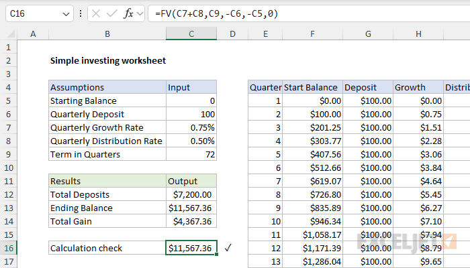470x268 pixels.
Task: Click the 'Quarterly Growth Rate' label cell
Action: (107, 128)
